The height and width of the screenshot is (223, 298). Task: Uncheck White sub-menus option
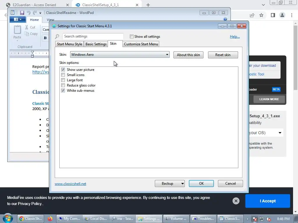coord(63,91)
